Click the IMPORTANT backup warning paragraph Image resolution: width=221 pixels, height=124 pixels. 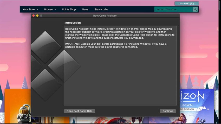116,45
